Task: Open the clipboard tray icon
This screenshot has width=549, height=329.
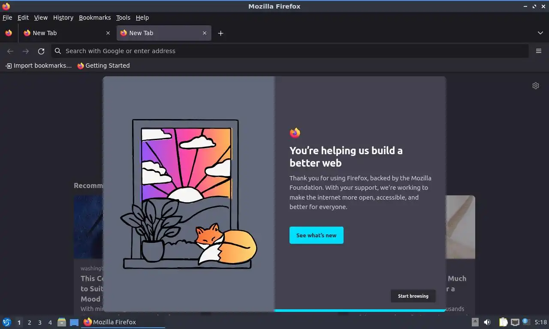Action: pos(503,322)
